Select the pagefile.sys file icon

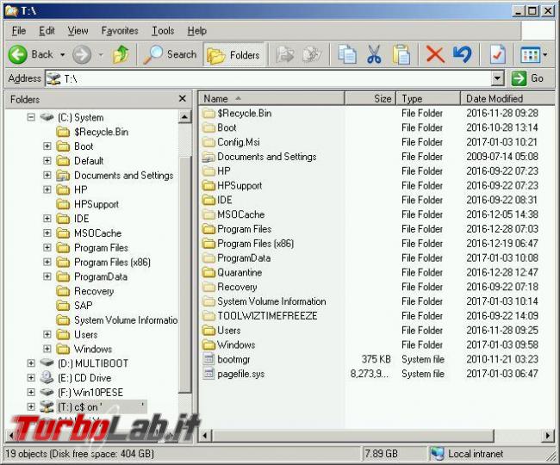click(x=208, y=374)
